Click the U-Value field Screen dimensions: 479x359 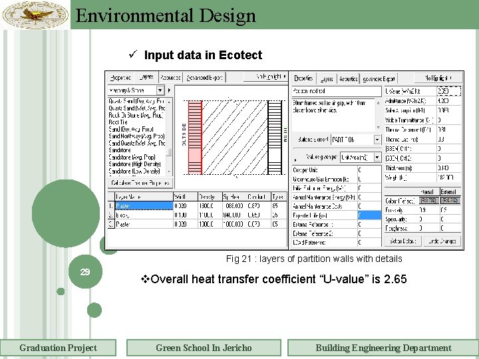point(449,91)
